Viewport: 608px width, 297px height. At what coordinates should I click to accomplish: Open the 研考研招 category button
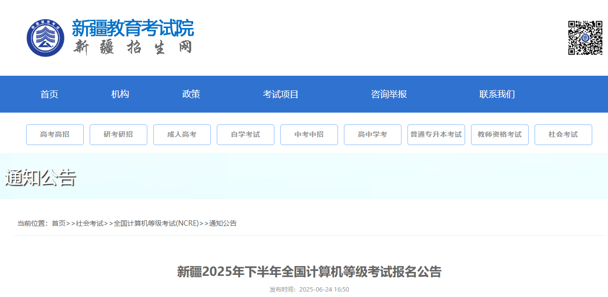[x=118, y=135]
